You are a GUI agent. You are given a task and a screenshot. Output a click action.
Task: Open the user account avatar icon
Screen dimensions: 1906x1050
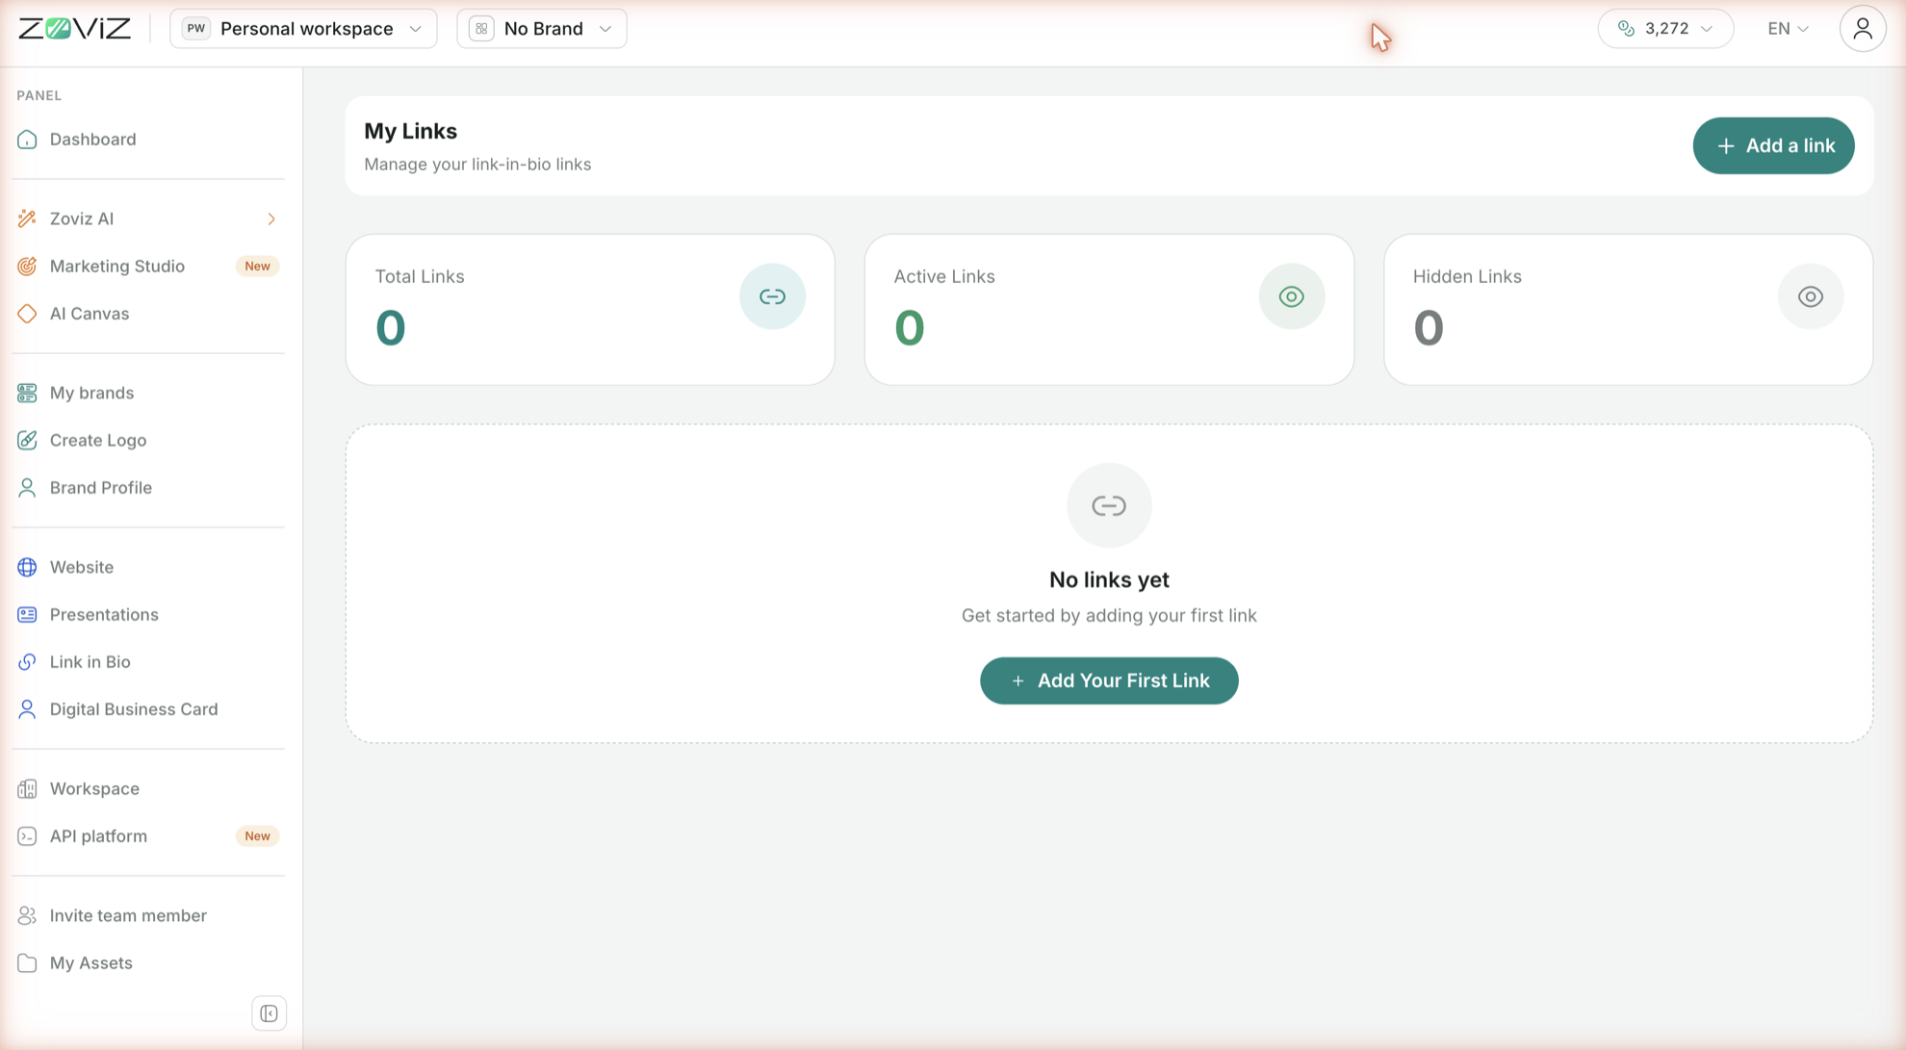pos(1862,29)
